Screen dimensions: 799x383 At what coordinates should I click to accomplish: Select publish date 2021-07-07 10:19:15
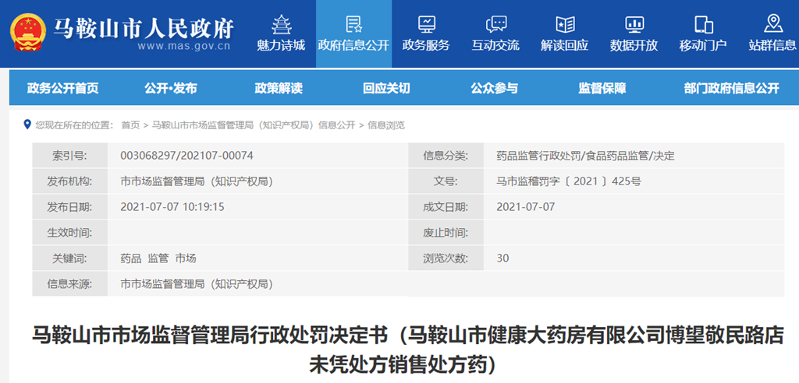tap(172, 207)
